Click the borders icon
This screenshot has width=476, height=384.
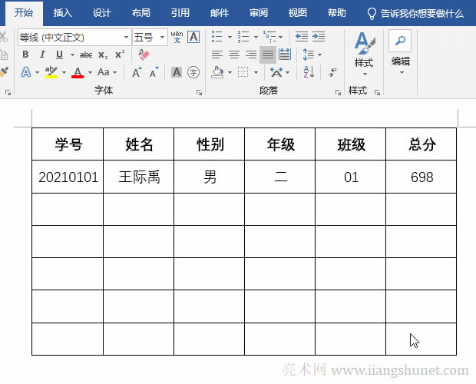point(243,72)
